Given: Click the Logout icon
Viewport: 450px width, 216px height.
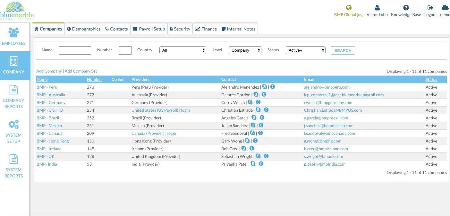Looking at the screenshot, I should click(x=430, y=8).
